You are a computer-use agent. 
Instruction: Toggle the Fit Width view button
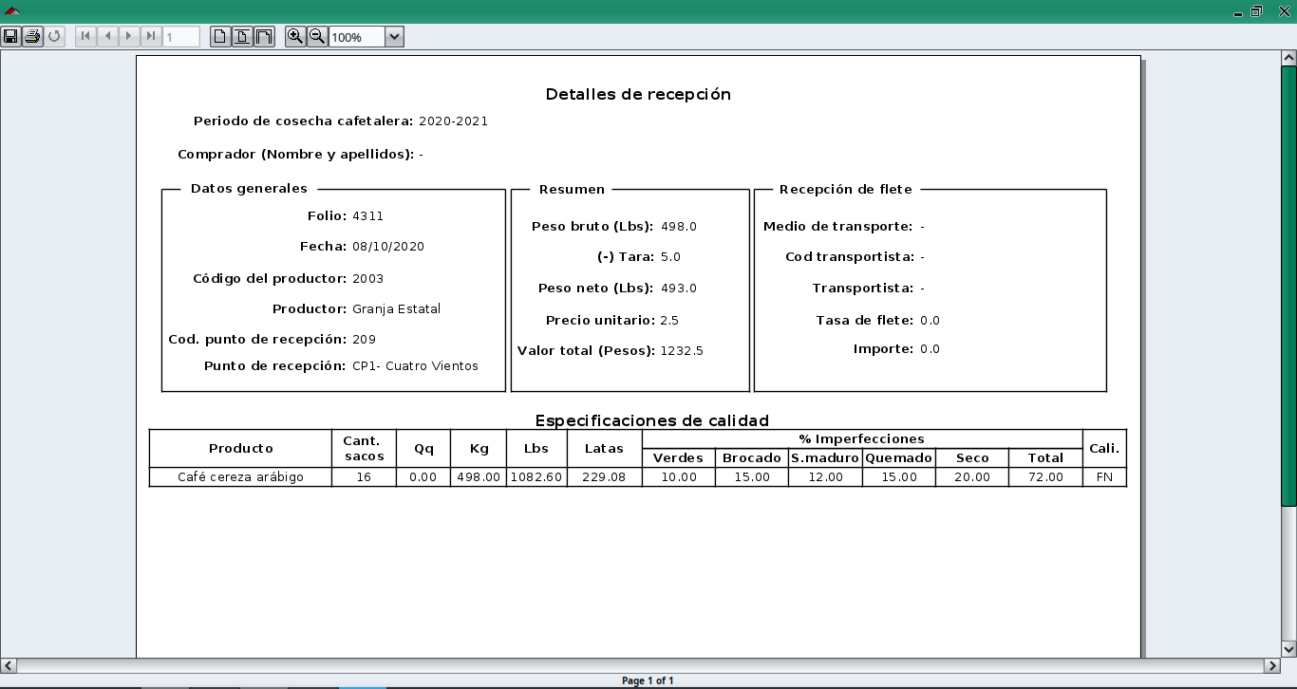pyautogui.click(x=264, y=37)
